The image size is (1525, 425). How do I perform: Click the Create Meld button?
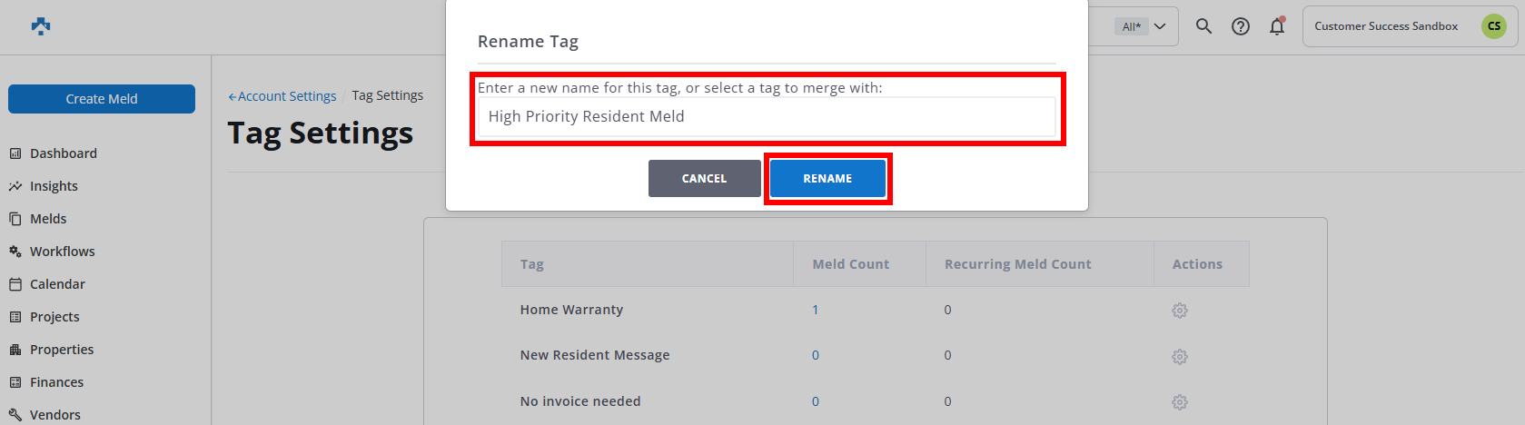click(x=102, y=99)
